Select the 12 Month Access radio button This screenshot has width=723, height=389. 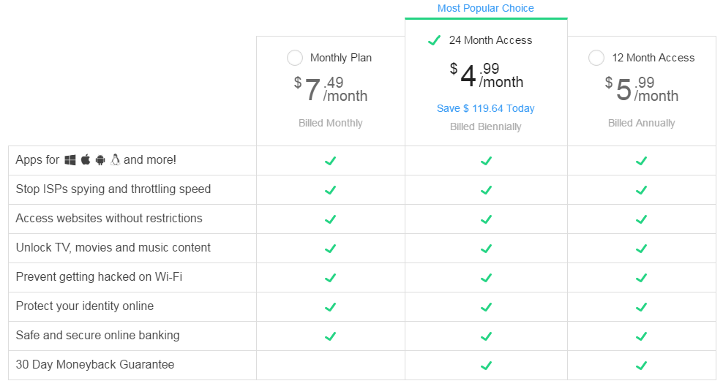(x=596, y=58)
